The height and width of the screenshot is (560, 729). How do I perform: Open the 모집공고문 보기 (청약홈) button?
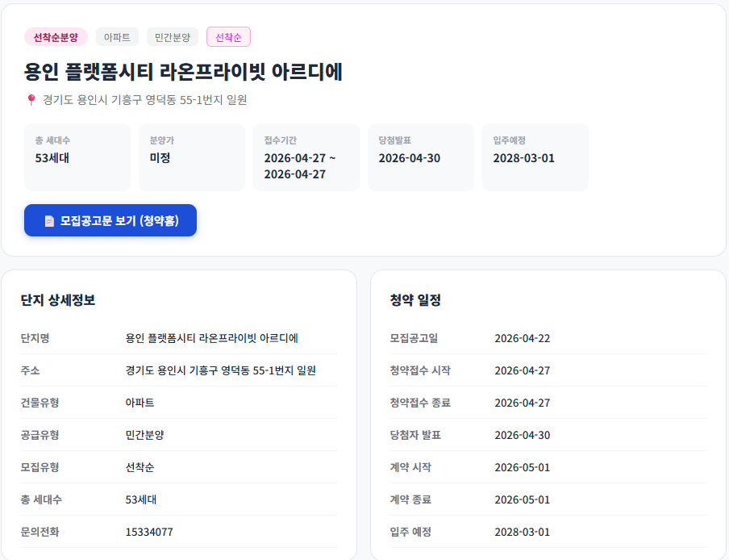pyautogui.click(x=110, y=219)
